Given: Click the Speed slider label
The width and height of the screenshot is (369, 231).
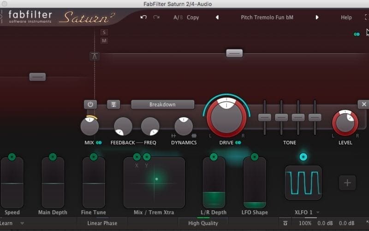Looking at the screenshot, I should (12, 213).
